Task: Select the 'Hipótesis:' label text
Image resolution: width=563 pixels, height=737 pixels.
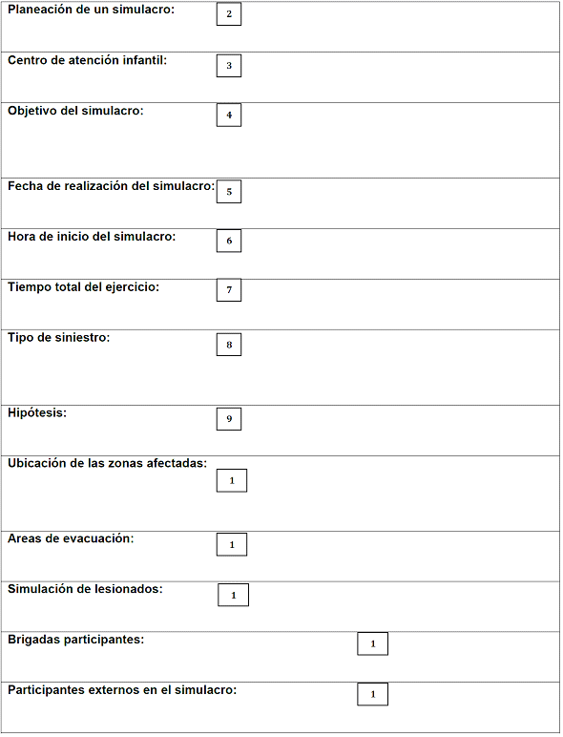Action: [37, 412]
